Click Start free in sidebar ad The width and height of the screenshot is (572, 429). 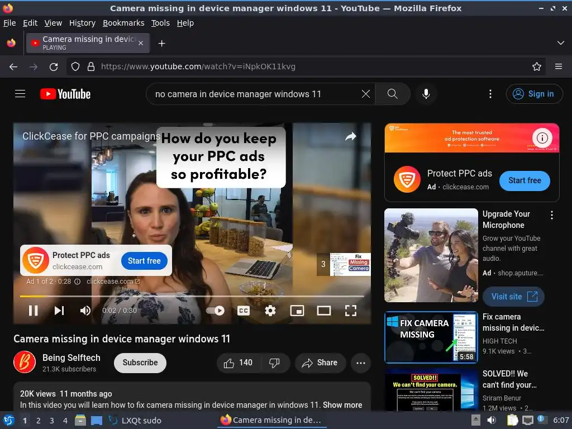point(525,180)
